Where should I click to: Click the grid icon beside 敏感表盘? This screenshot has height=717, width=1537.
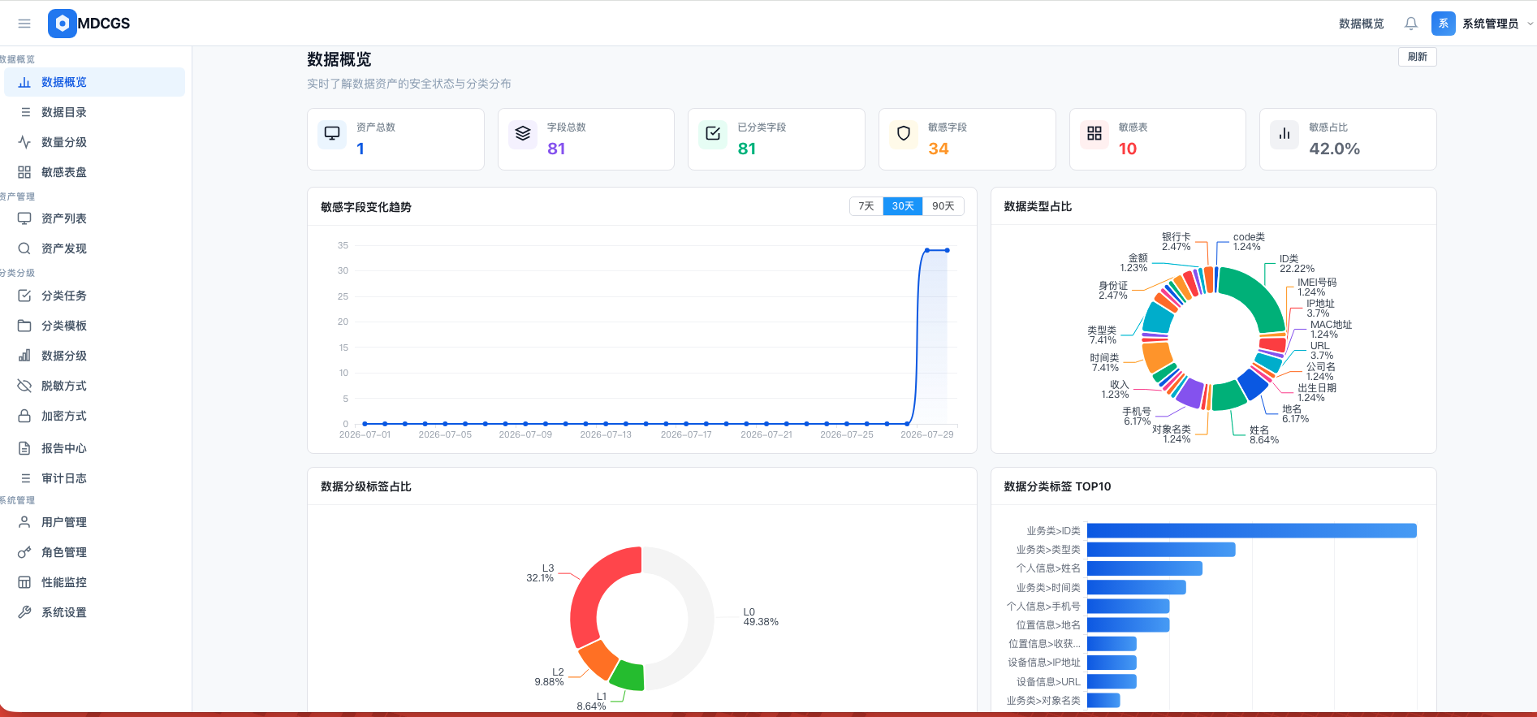(x=24, y=172)
